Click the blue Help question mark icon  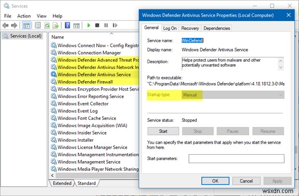click(67, 25)
